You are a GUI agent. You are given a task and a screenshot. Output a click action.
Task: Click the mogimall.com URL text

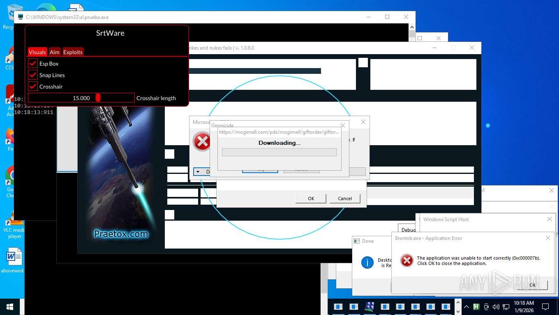[x=279, y=132]
